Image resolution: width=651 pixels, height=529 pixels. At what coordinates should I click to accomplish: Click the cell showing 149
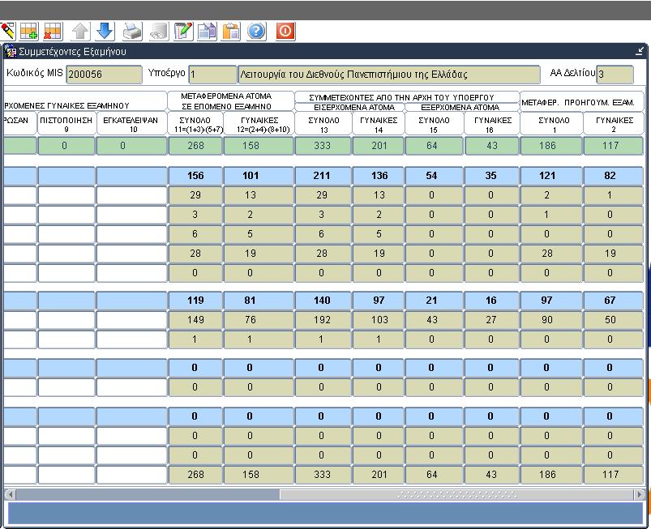[x=195, y=320]
